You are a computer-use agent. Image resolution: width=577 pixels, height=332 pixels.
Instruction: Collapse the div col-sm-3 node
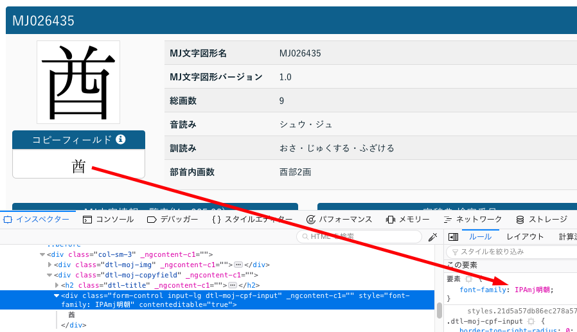(x=42, y=254)
